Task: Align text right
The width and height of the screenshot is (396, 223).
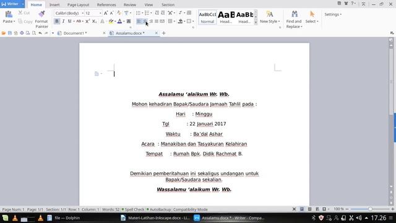Action: (151, 21)
